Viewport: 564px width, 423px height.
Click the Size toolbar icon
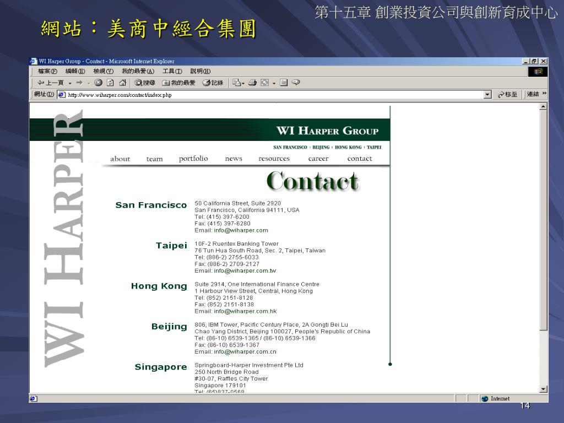tap(265, 83)
